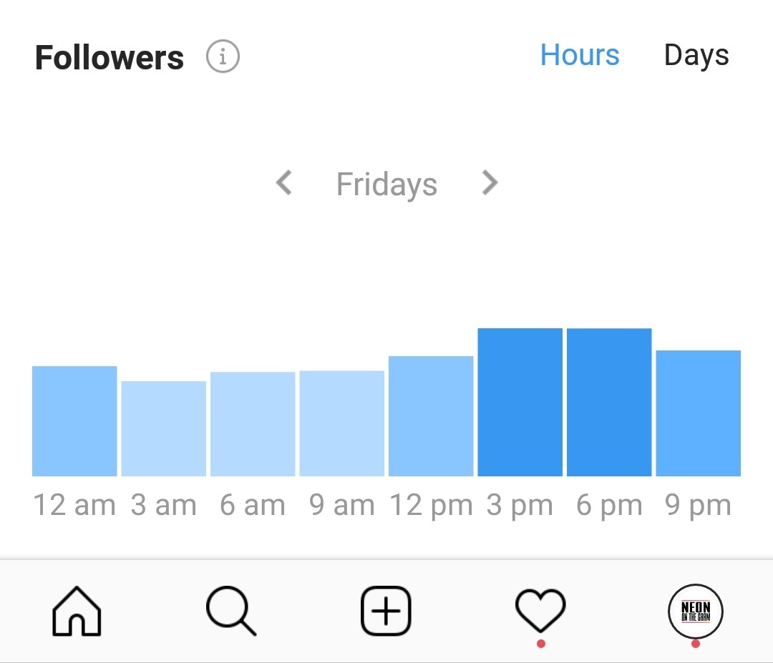Select the 3 pm activity bar
Screen dimensions: 773x663
tap(520, 401)
